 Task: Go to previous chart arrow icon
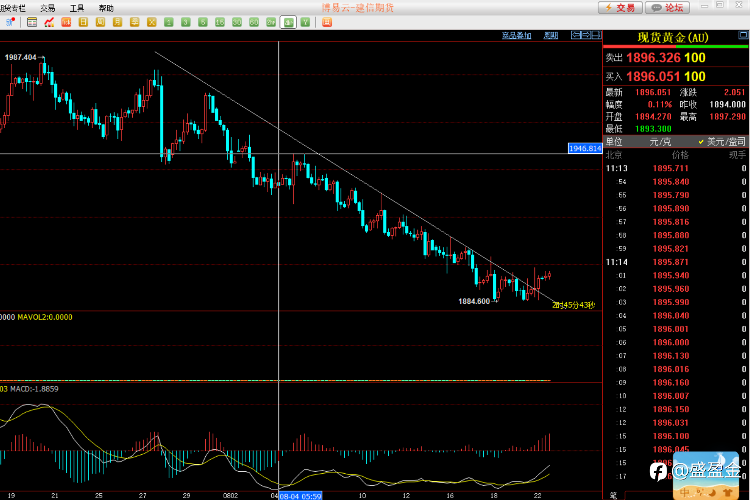point(576,35)
